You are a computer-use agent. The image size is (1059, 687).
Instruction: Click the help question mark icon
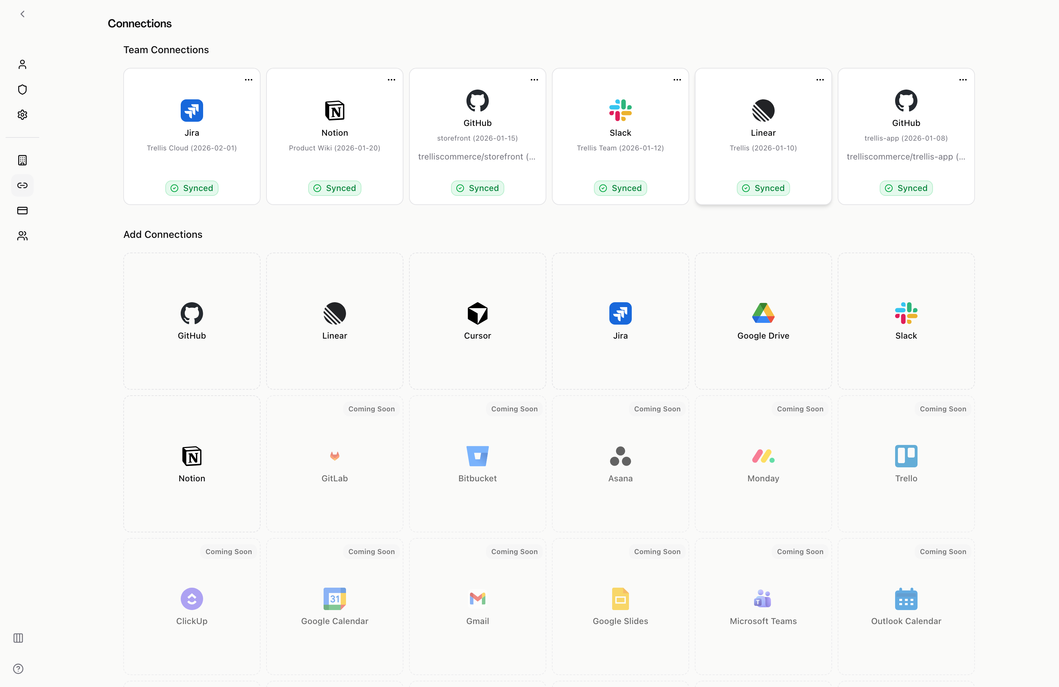18,668
